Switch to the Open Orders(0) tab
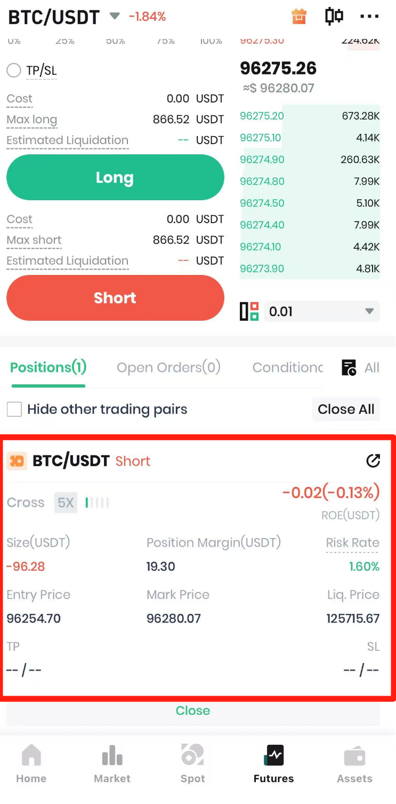396x804 pixels. coord(168,367)
